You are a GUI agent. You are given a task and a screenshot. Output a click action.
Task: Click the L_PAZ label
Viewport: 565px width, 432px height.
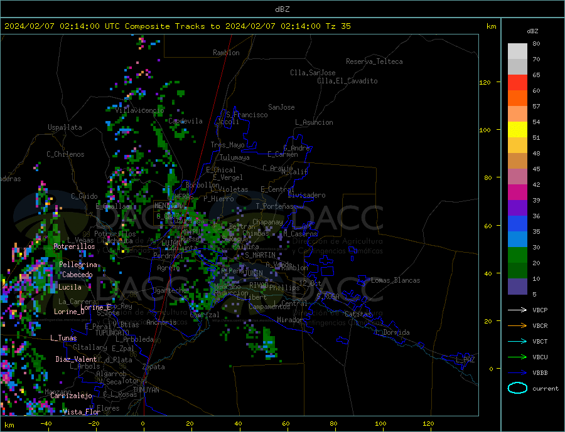point(466,360)
